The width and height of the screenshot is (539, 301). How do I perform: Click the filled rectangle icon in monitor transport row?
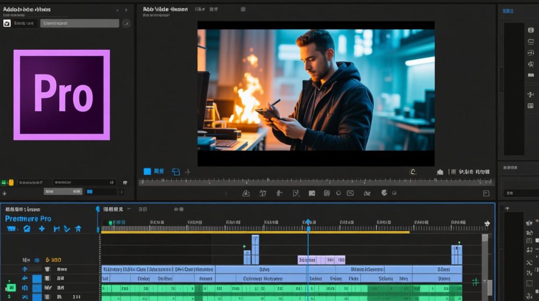[x=312, y=193]
